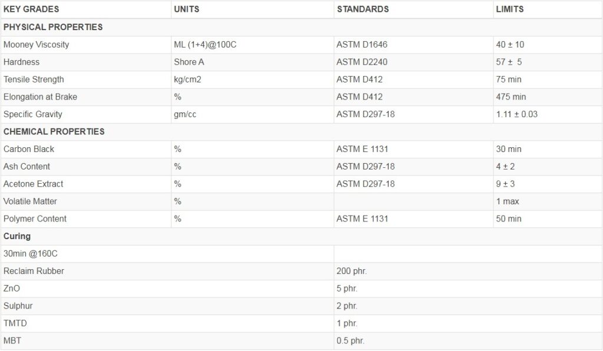603x351 pixels.
Task: Click the 0.5 phr. value for MBT
Action: (351, 341)
